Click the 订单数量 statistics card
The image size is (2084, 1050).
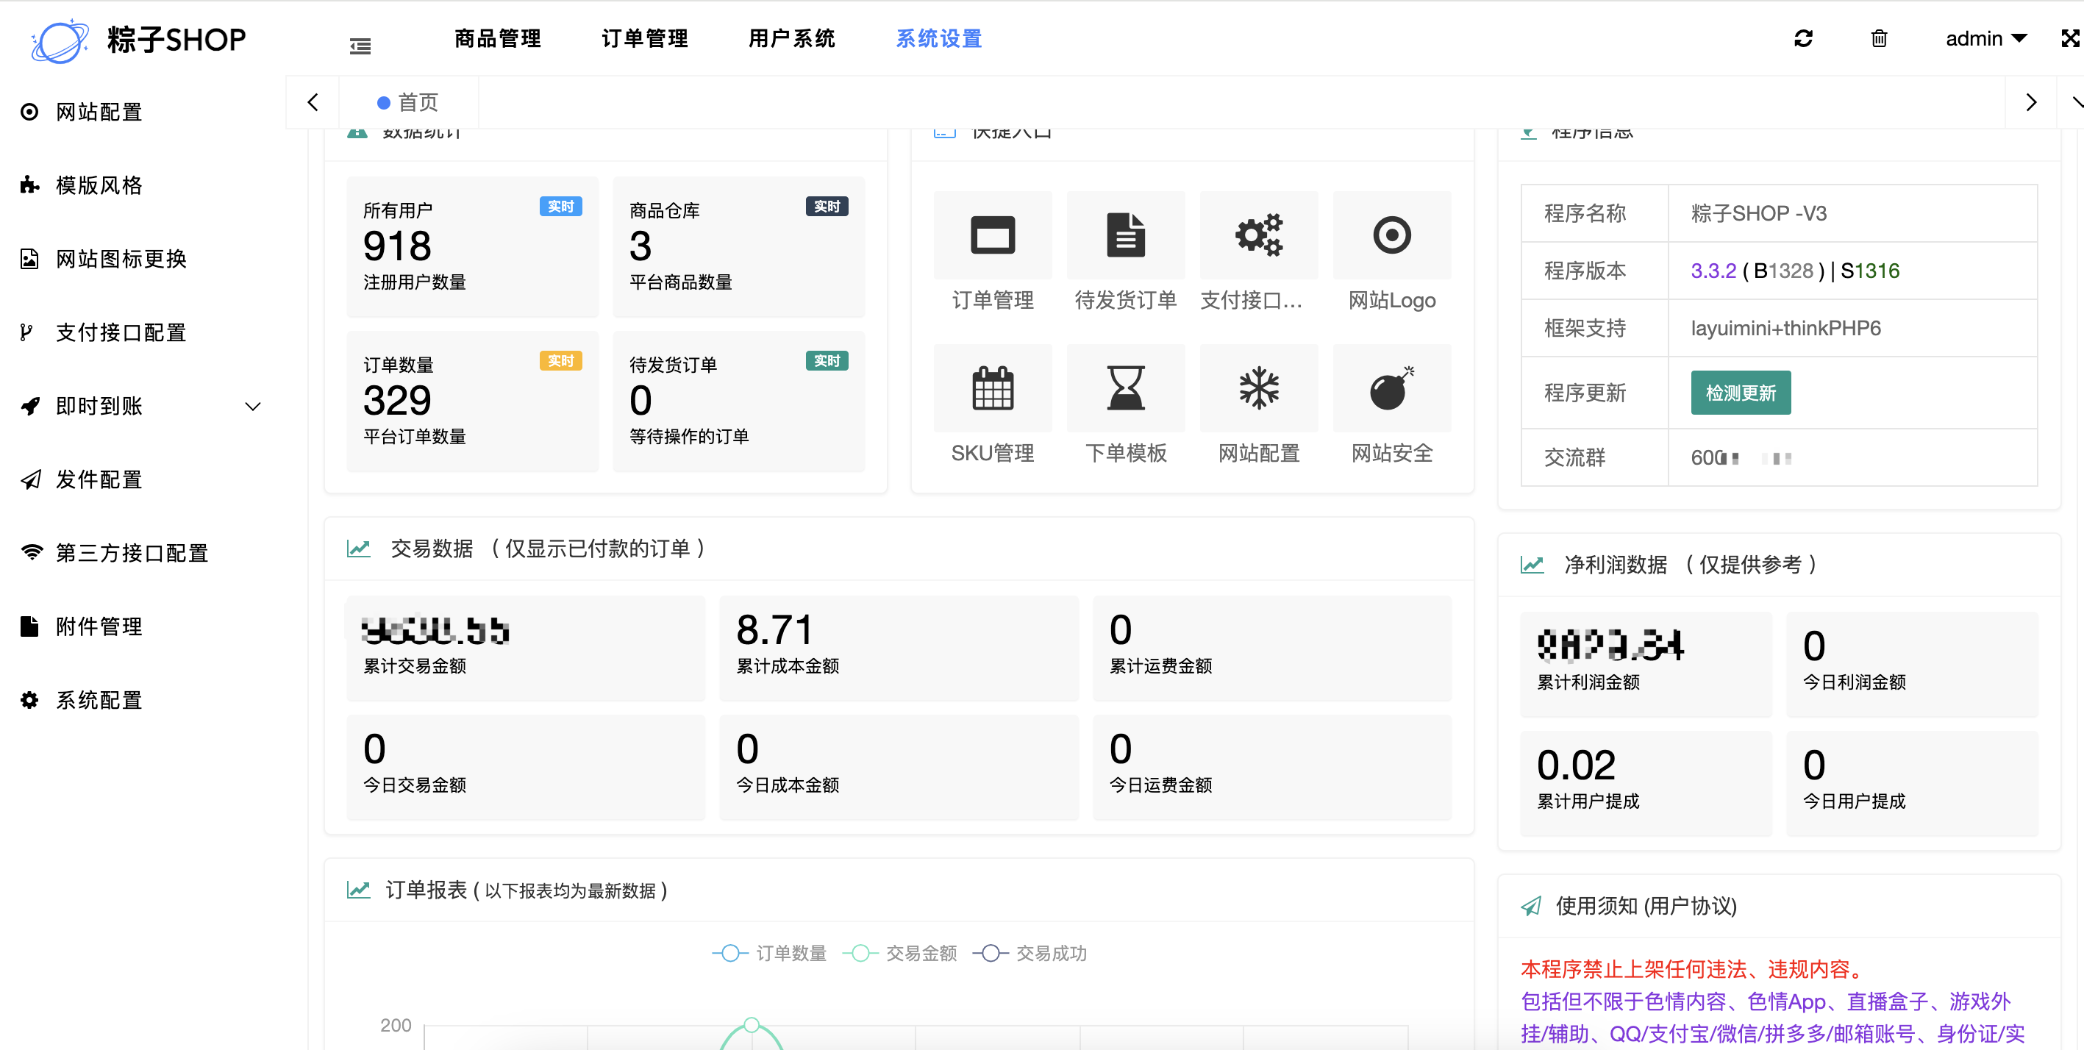472,401
